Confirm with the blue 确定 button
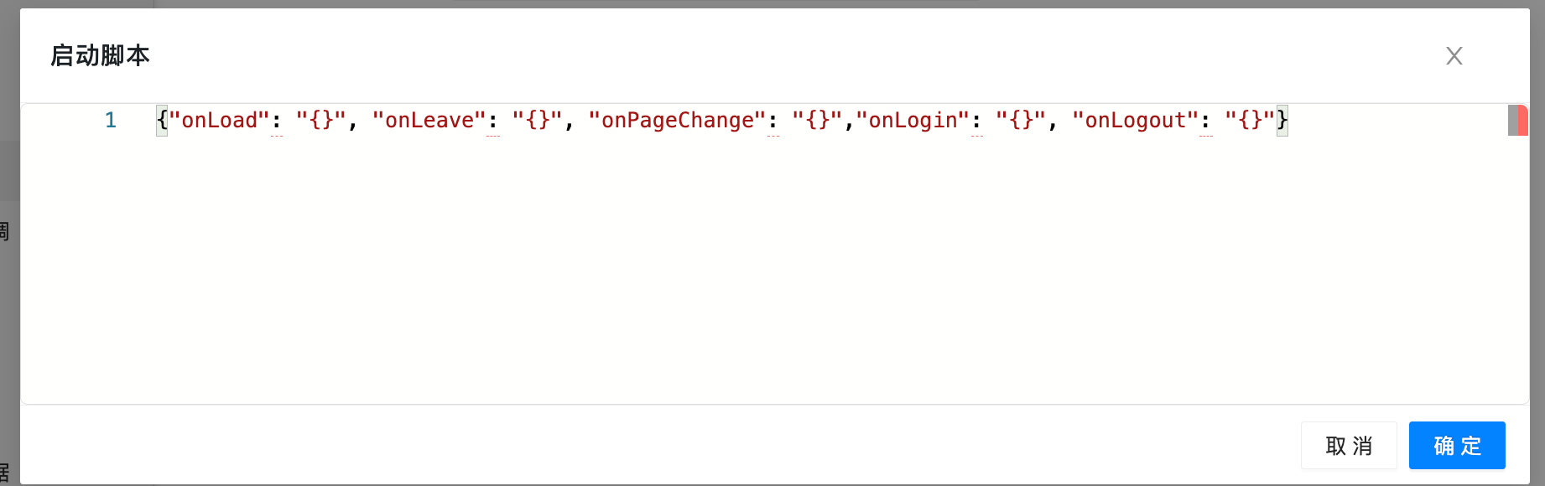Viewport: 1545px width, 486px height. coord(1457,445)
